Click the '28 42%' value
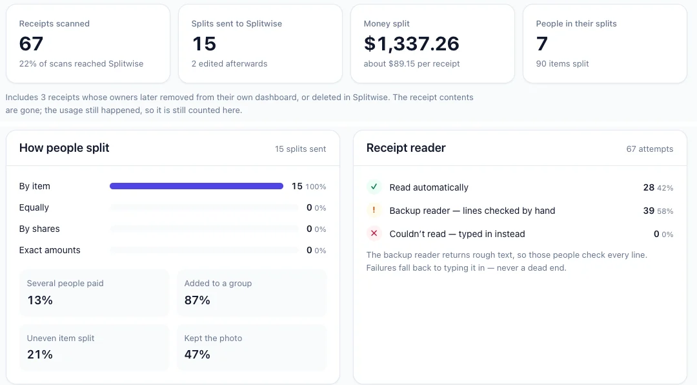Screen dimensions: 697x385 (x=658, y=187)
